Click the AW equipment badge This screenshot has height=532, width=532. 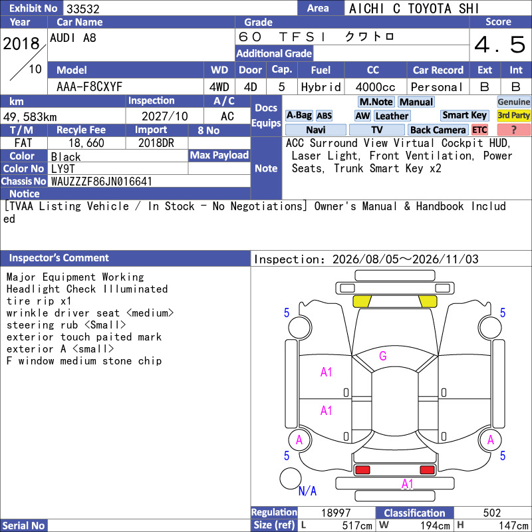tap(362, 116)
